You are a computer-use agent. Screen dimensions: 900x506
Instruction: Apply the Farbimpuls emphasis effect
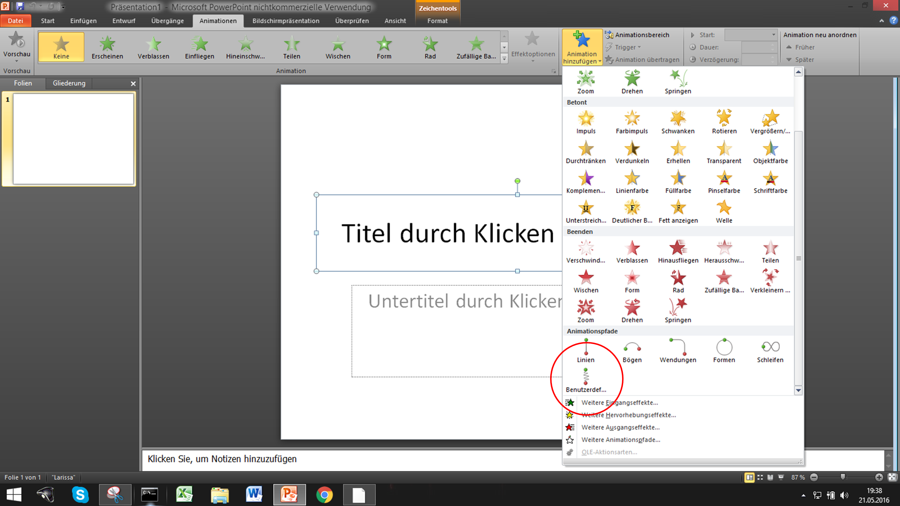point(632,122)
